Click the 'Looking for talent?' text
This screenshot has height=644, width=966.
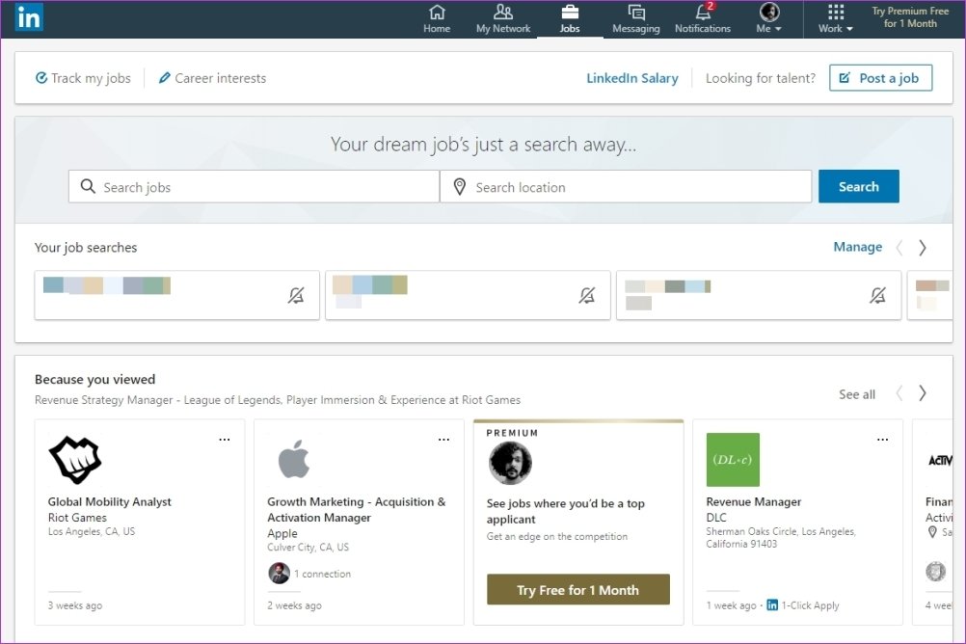(x=761, y=78)
